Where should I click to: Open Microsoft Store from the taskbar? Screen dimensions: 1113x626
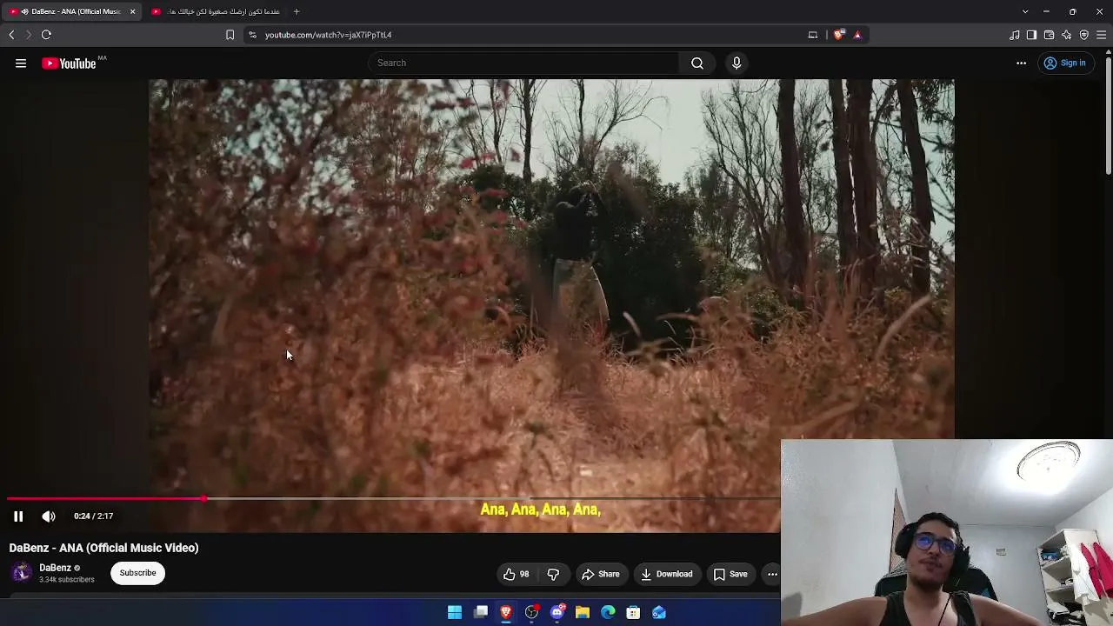(x=634, y=613)
